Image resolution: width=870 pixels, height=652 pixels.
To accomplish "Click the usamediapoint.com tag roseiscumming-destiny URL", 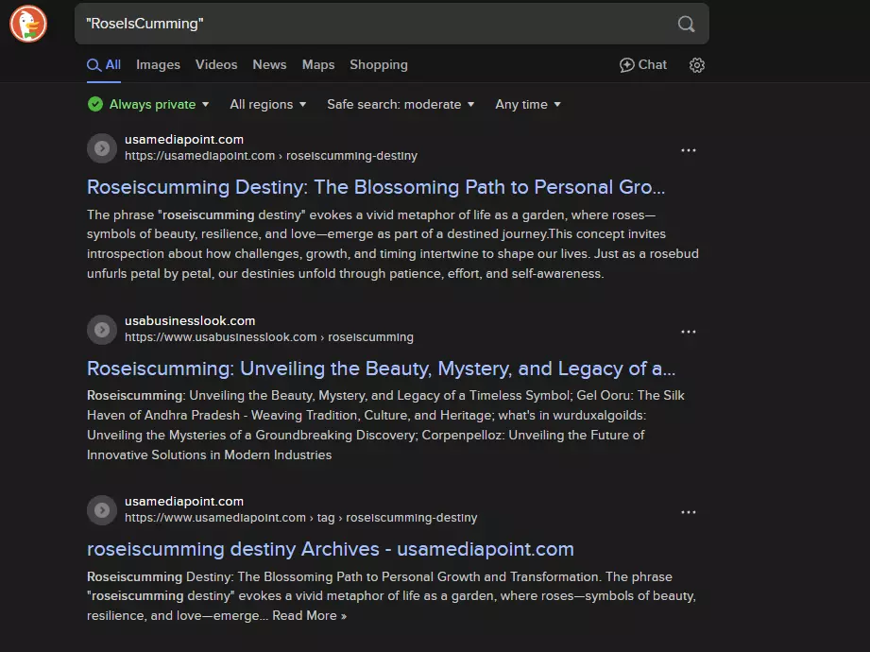I will pyautogui.click(x=300, y=518).
